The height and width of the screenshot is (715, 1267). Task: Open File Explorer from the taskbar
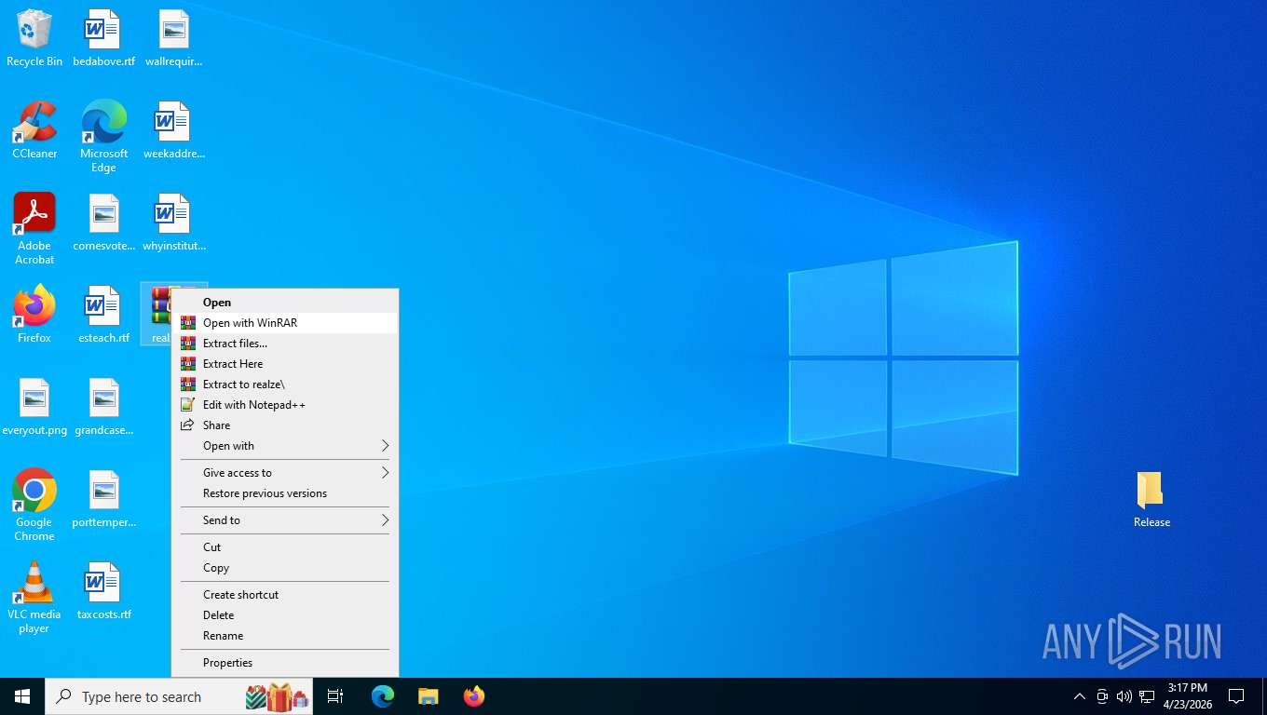point(428,696)
